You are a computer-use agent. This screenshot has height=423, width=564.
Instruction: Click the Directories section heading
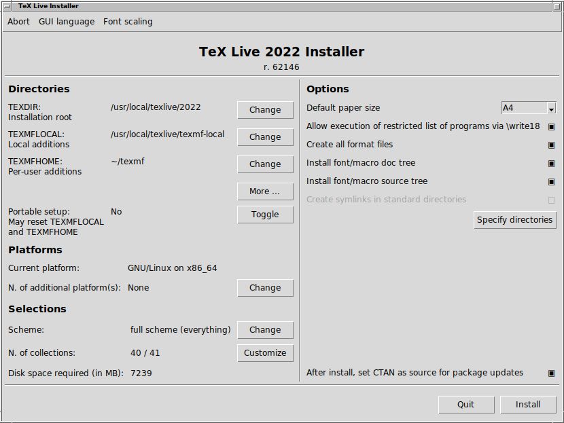pos(39,89)
